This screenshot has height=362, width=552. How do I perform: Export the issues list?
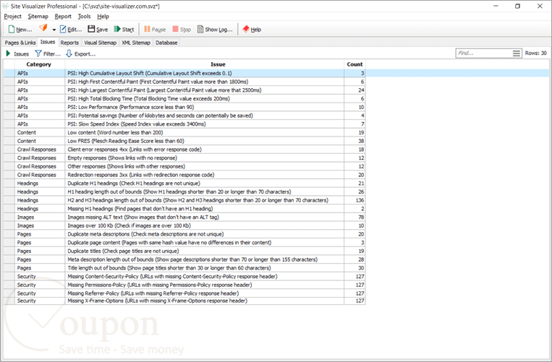(80, 53)
